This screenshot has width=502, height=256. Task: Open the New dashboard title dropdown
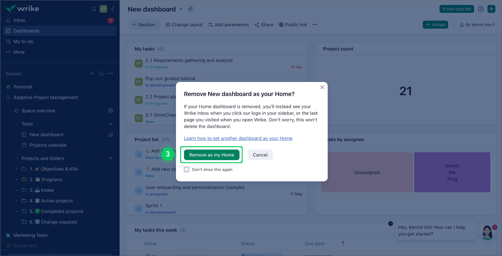click(181, 9)
